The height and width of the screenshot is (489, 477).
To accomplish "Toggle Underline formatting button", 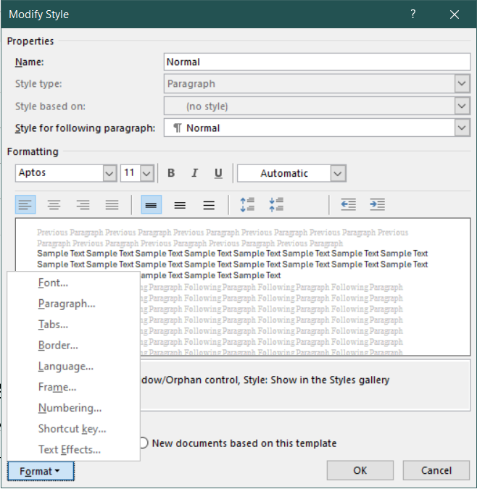I will (218, 173).
